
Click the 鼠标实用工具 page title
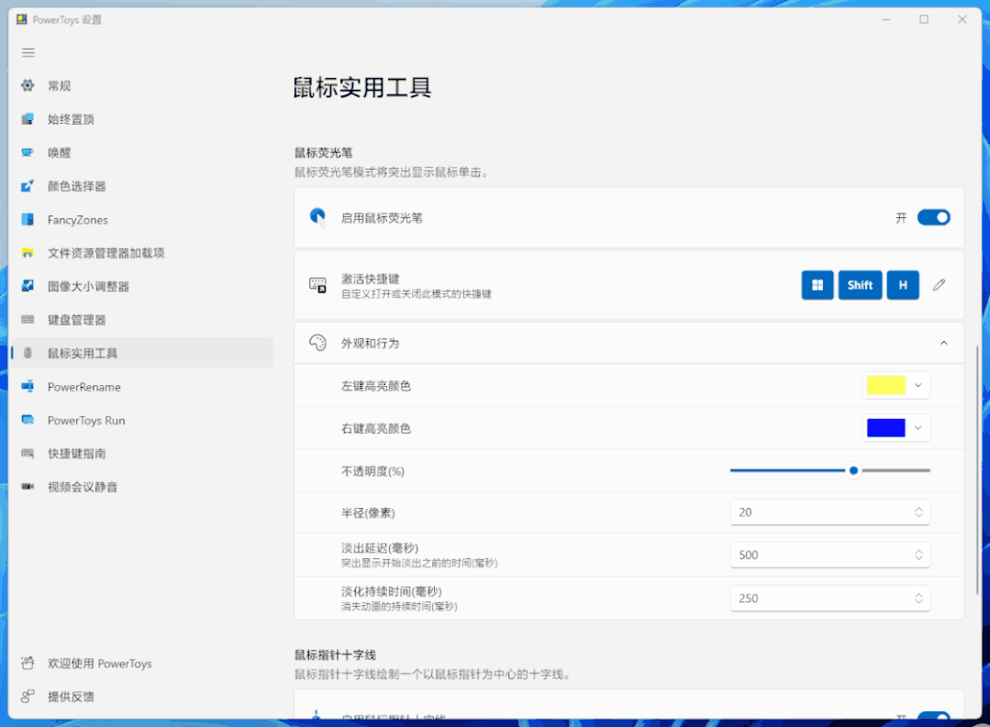click(362, 88)
